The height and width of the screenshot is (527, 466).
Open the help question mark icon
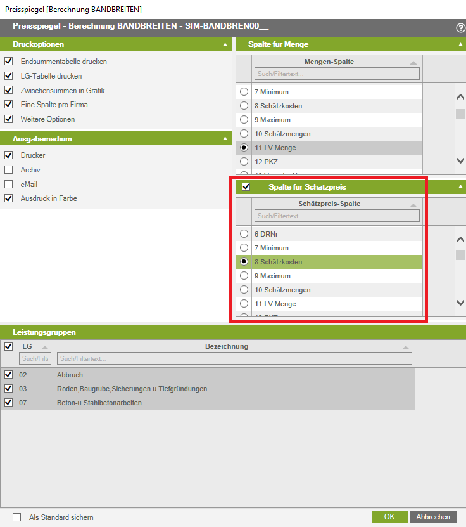point(460,28)
